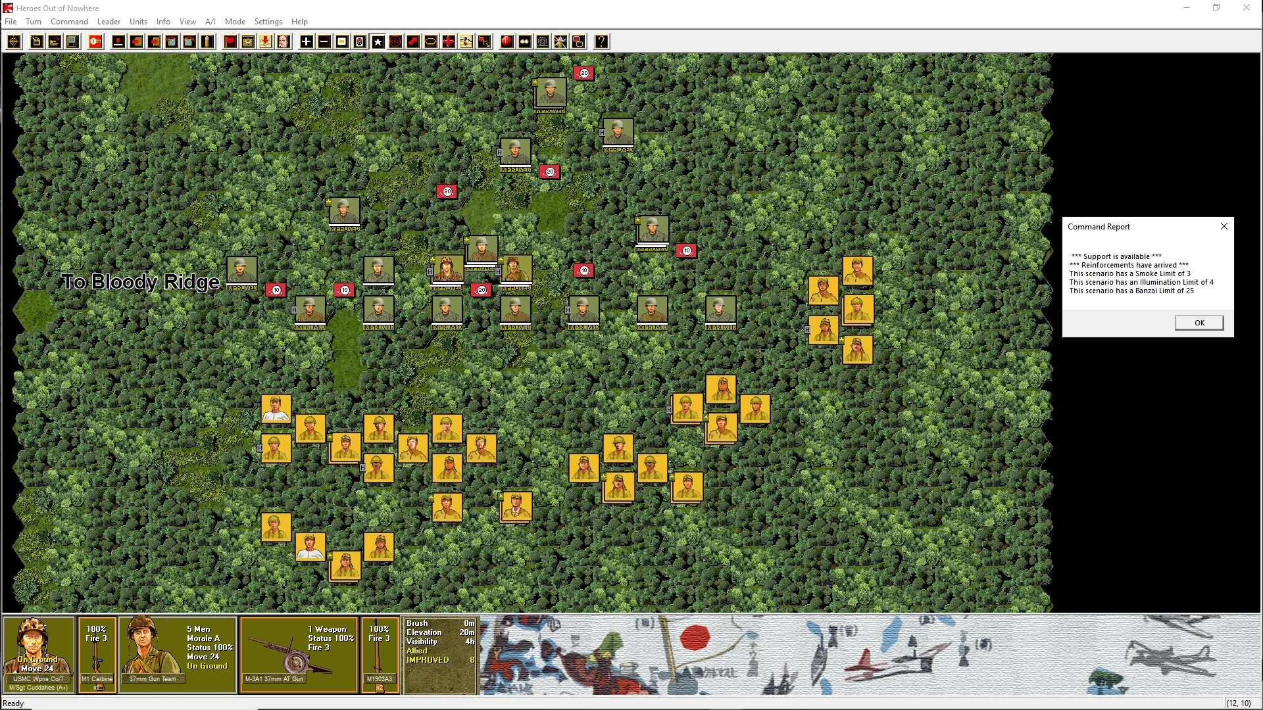Open the Units menu

coord(138,22)
